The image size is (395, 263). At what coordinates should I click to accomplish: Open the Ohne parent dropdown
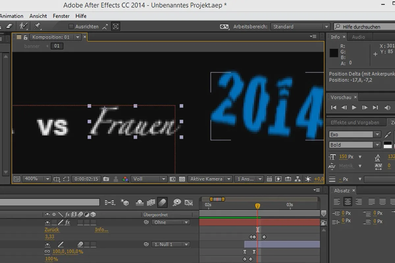171,222
